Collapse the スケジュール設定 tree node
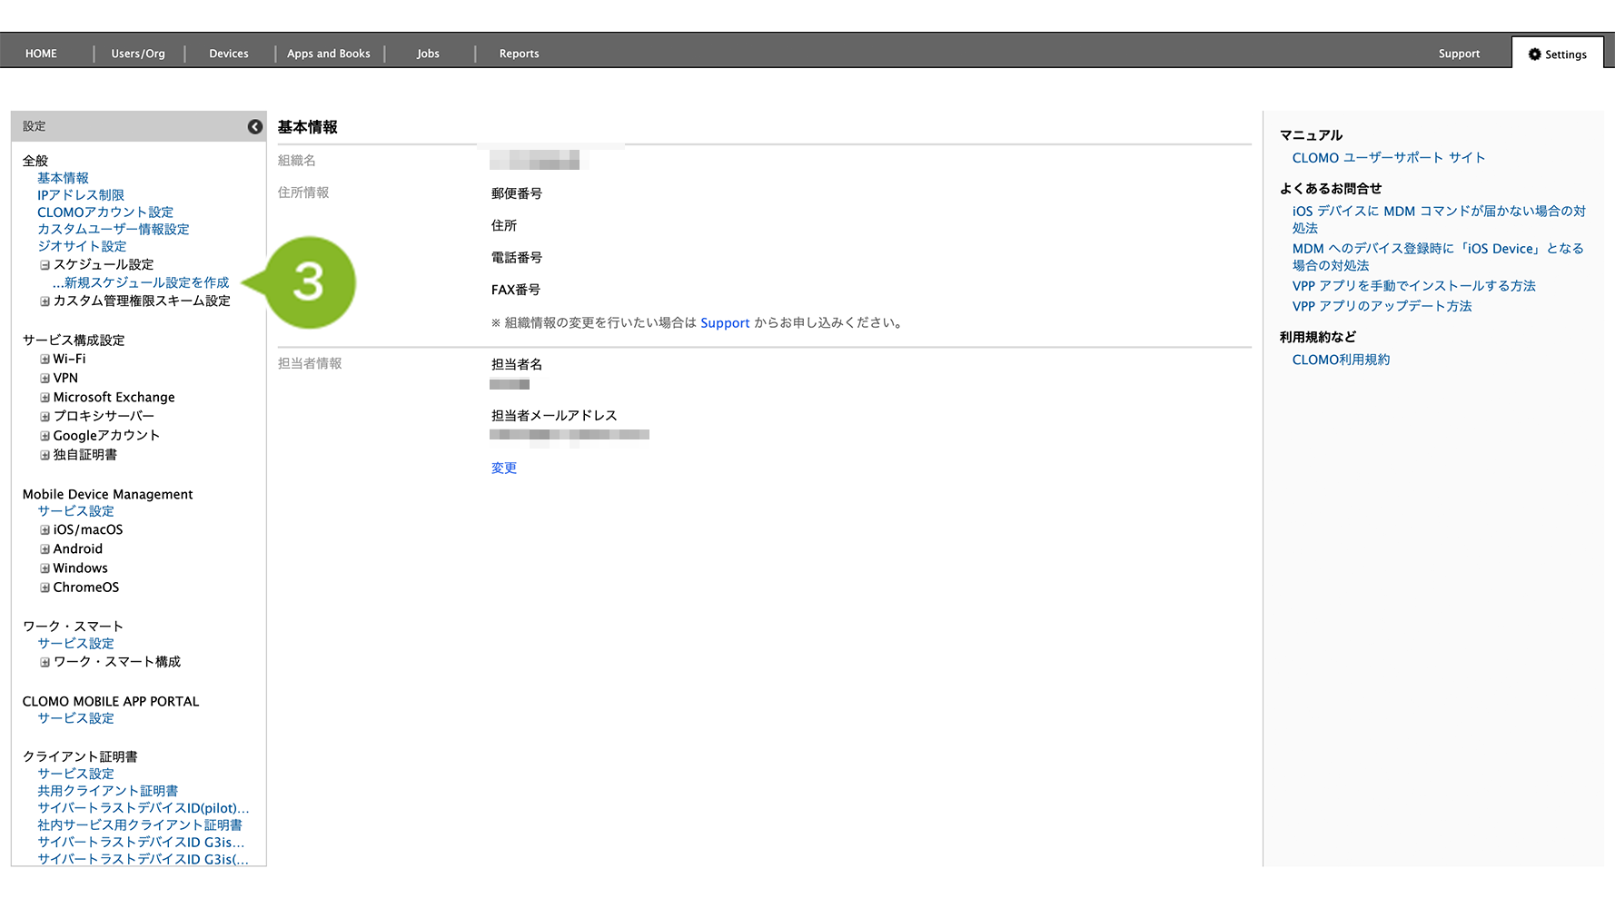 click(45, 265)
